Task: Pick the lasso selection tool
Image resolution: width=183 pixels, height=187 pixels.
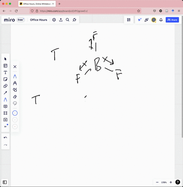Action: [15, 103]
